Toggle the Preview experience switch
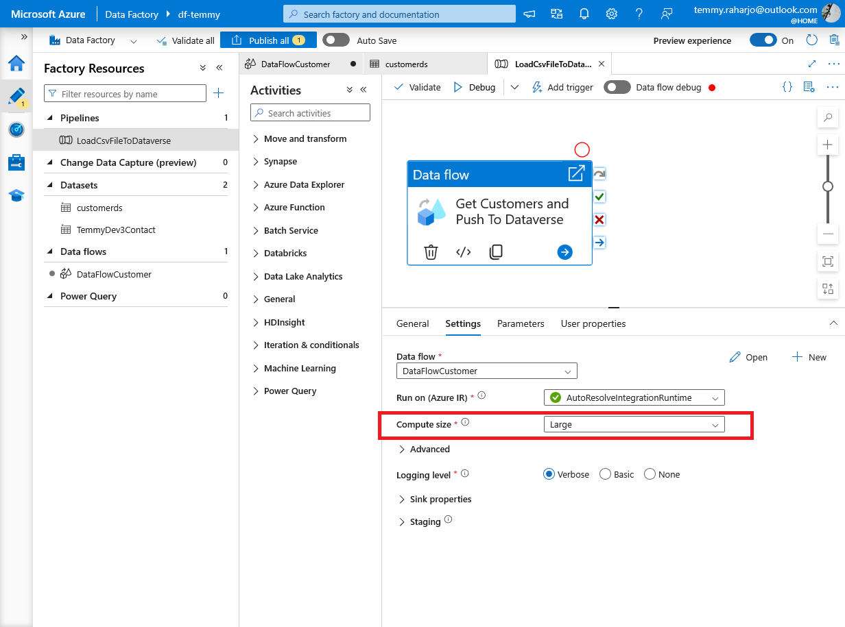 763,40
